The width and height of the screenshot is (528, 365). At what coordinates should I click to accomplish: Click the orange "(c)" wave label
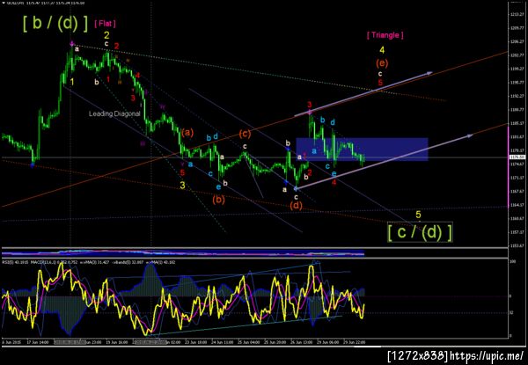coord(245,134)
